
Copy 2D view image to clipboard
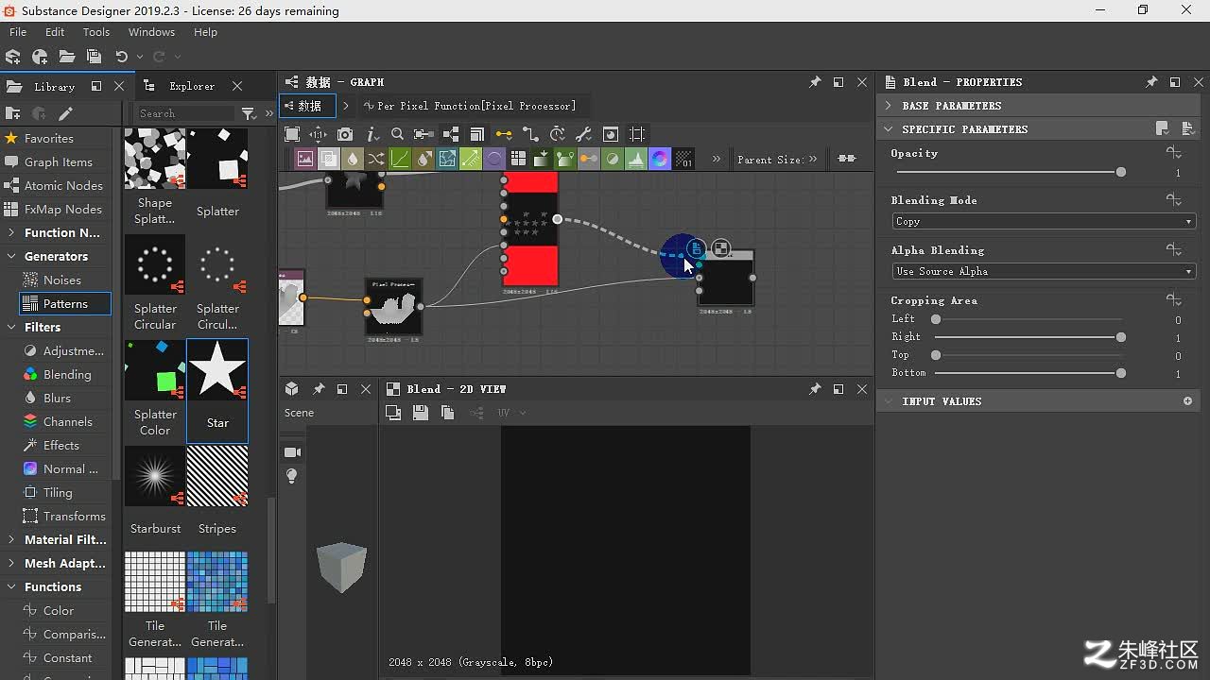(x=448, y=413)
